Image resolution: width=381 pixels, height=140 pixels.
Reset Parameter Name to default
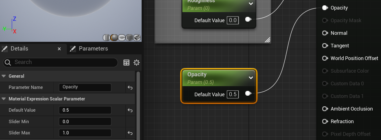(x=130, y=88)
